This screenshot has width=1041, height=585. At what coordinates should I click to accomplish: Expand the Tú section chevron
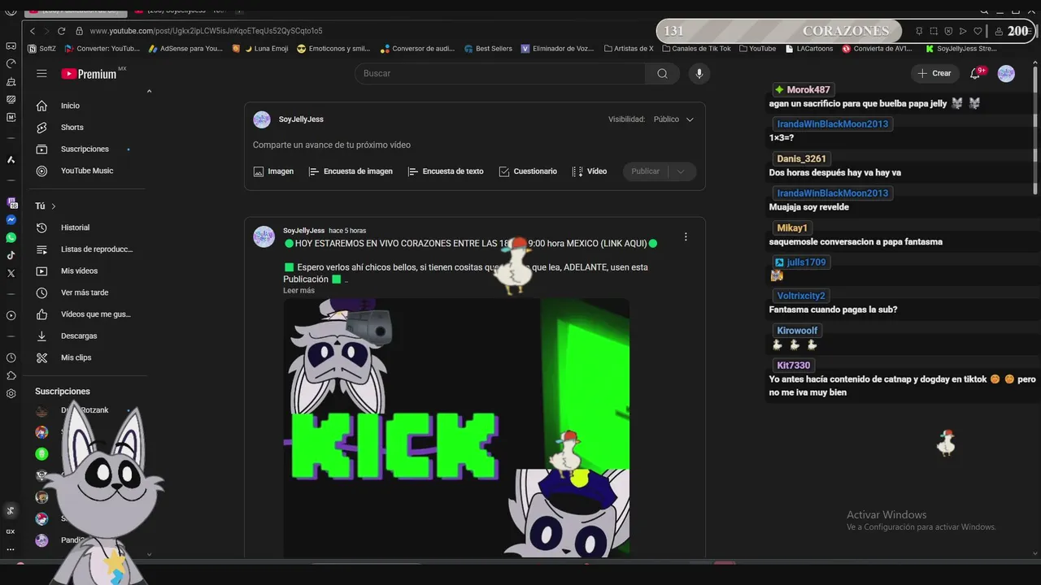(54, 206)
